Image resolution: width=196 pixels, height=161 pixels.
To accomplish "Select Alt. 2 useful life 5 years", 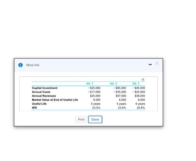I will point(121,104).
